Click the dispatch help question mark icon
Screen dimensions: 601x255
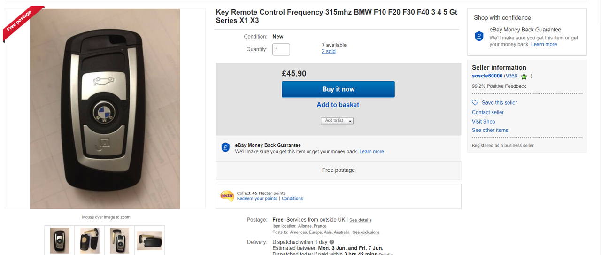[x=332, y=242]
